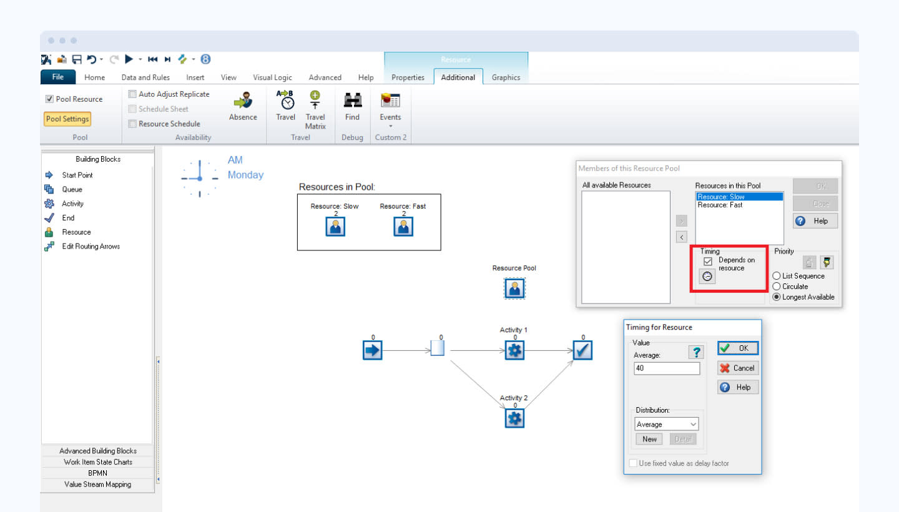Open the timing clock button in Timing group
Image resolution: width=899 pixels, height=512 pixels.
[707, 276]
